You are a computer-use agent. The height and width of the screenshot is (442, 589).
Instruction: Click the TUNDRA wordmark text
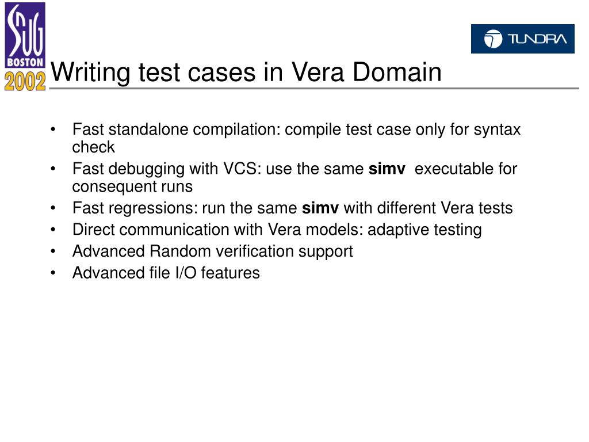pyautogui.click(x=537, y=39)
